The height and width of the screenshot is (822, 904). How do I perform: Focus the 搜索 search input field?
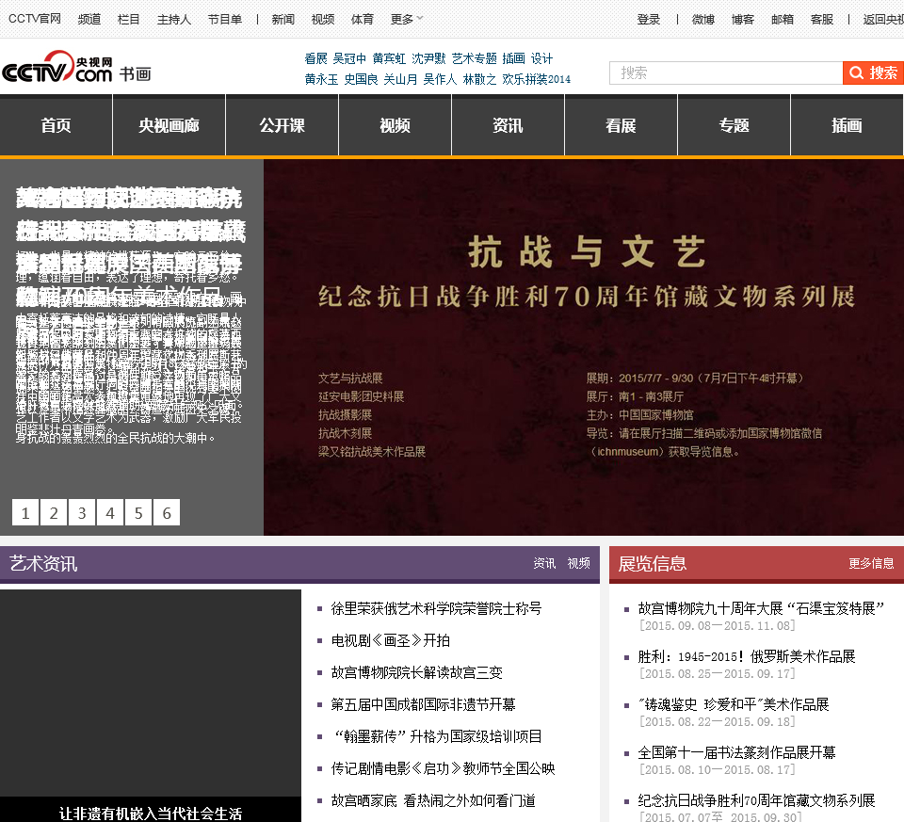pos(726,73)
